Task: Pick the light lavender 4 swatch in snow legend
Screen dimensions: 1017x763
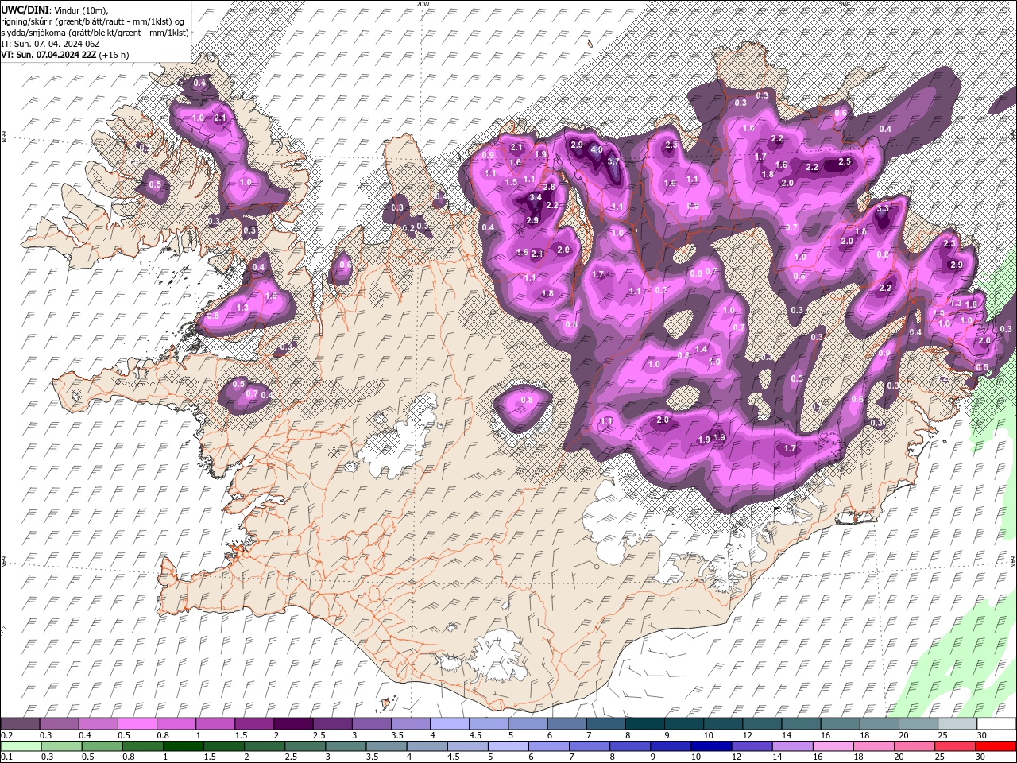Action: point(449,724)
